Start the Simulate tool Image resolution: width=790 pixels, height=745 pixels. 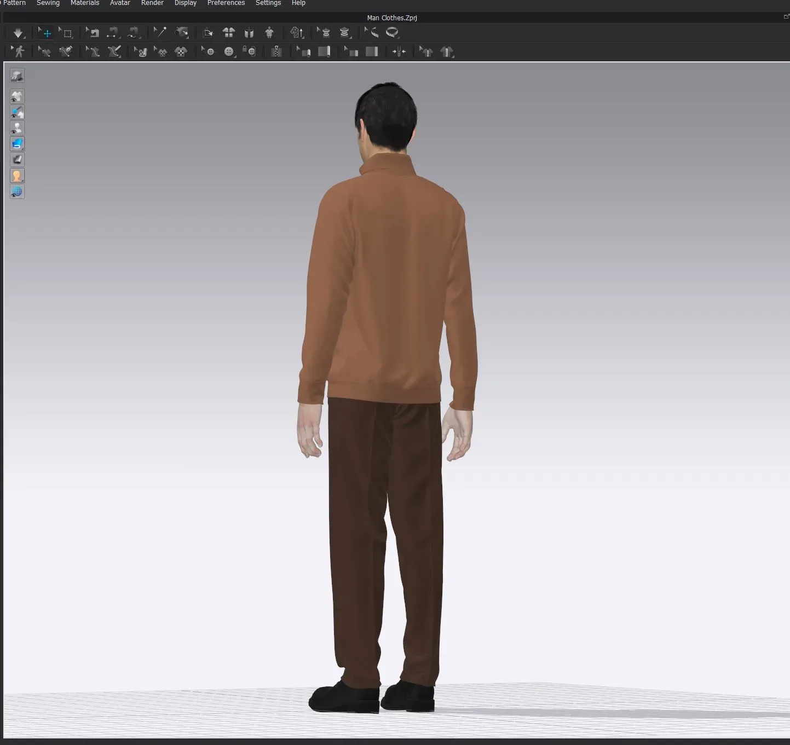click(18, 33)
